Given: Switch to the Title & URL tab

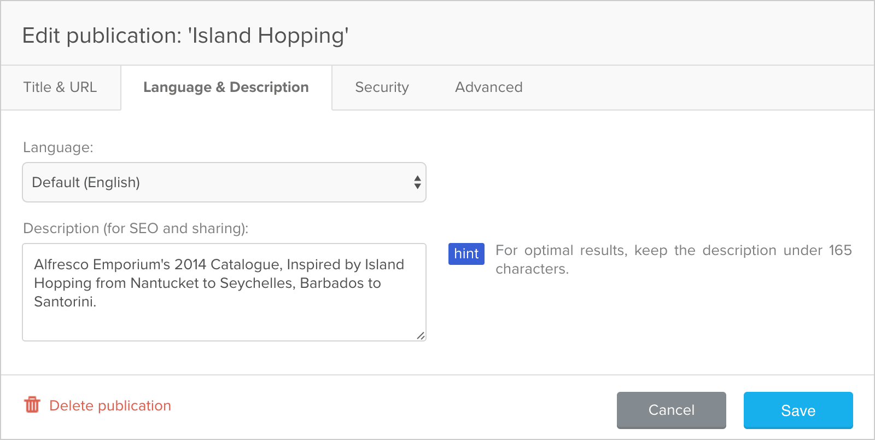Looking at the screenshot, I should click(x=60, y=88).
